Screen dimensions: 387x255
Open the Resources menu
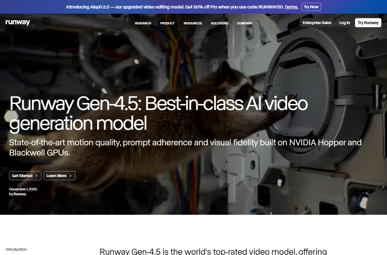(x=193, y=23)
